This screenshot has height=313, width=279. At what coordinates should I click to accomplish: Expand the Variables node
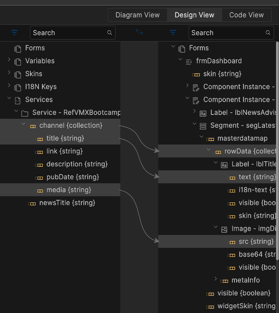9,60
